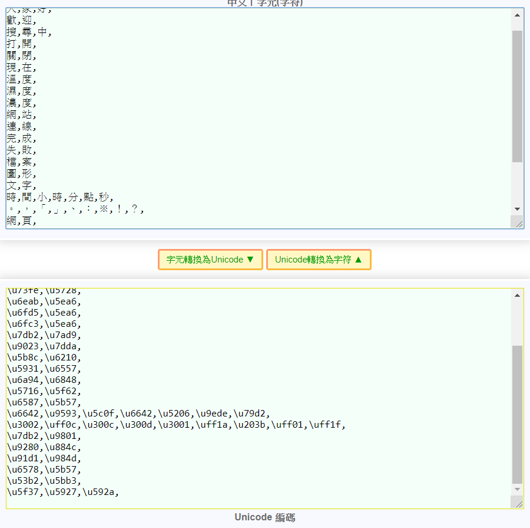Click the line \u7db2,\u7ad9,
Viewport: 530px width, 528px height.
pyautogui.click(x=44, y=335)
